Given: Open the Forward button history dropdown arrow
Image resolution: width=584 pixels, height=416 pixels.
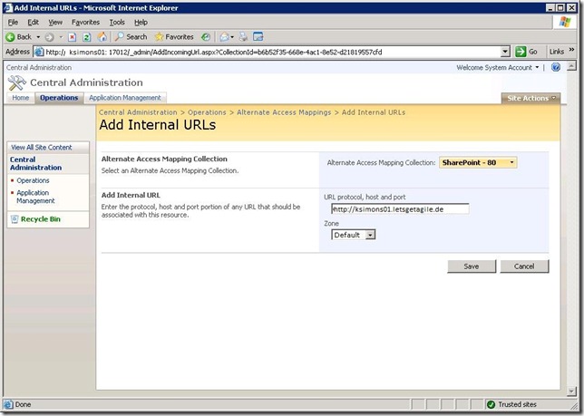Looking at the screenshot, I should coord(61,37).
